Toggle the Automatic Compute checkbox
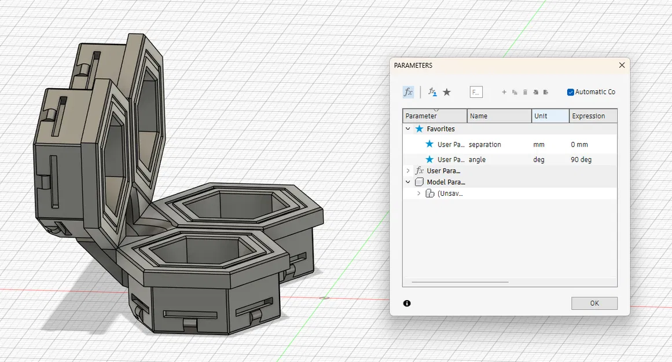The height and width of the screenshot is (362, 672). click(570, 92)
